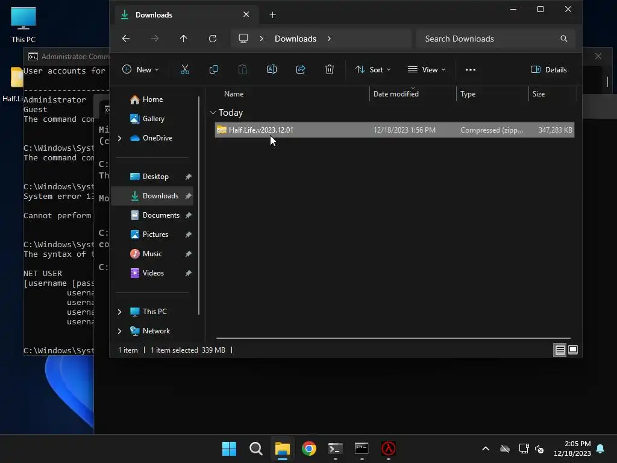This screenshot has height=463, width=617.
Task: Open the Sort dropdown menu
Action: 372,70
